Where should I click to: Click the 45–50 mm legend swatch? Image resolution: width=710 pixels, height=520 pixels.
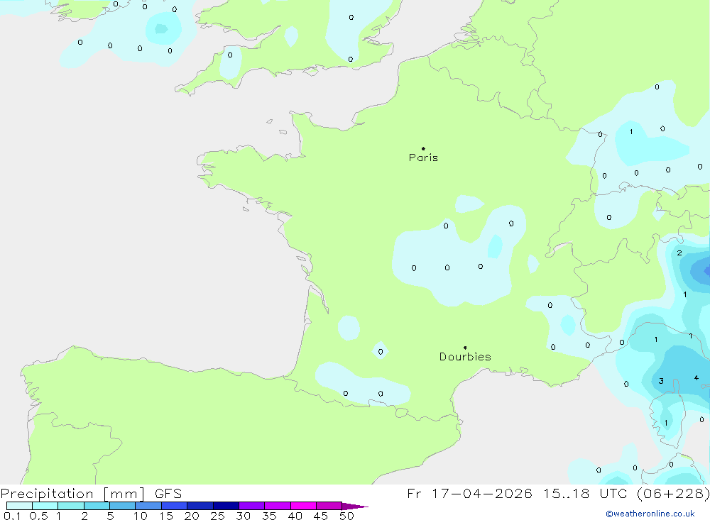click(x=329, y=506)
